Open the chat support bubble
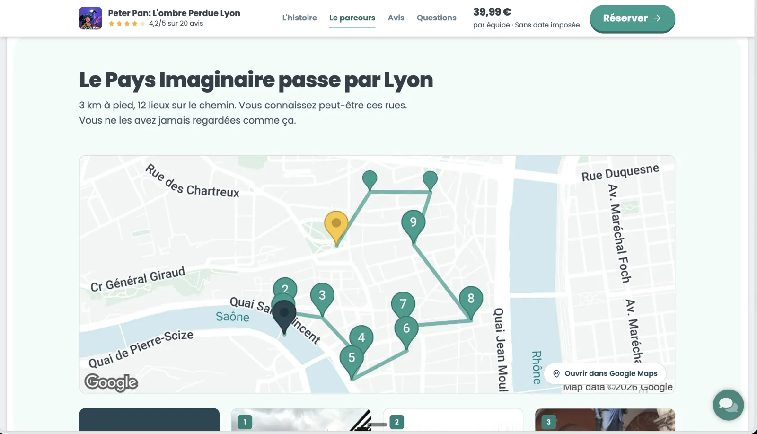The width and height of the screenshot is (757, 434). [x=729, y=405]
